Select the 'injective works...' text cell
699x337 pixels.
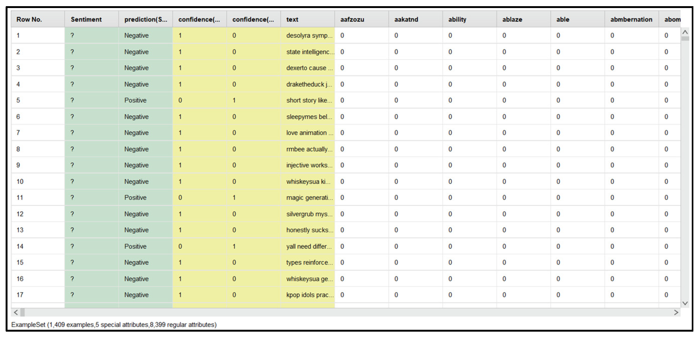pyautogui.click(x=307, y=165)
